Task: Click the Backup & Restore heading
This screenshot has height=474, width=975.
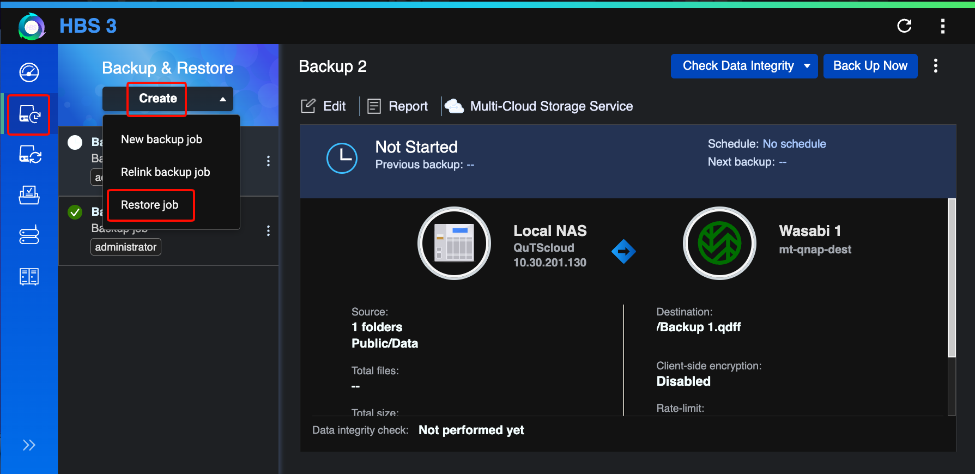Action: click(x=168, y=68)
